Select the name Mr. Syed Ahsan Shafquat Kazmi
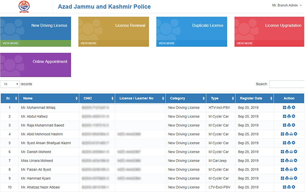Screen dimensions: 306x192 click(x=46, y=143)
